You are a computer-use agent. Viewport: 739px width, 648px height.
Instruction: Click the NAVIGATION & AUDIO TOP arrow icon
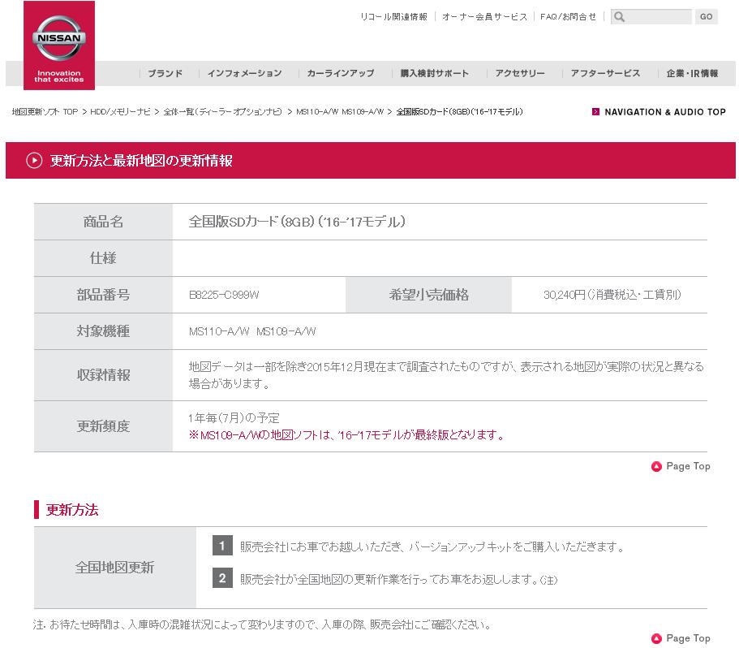(x=595, y=112)
